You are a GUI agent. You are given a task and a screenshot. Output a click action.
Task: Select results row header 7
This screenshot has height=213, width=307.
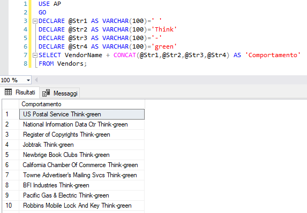[x=11, y=175]
